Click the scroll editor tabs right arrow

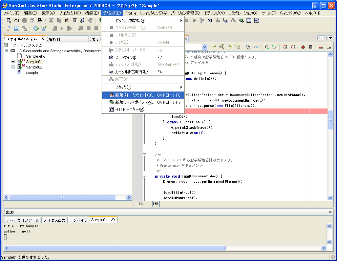click(324, 38)
